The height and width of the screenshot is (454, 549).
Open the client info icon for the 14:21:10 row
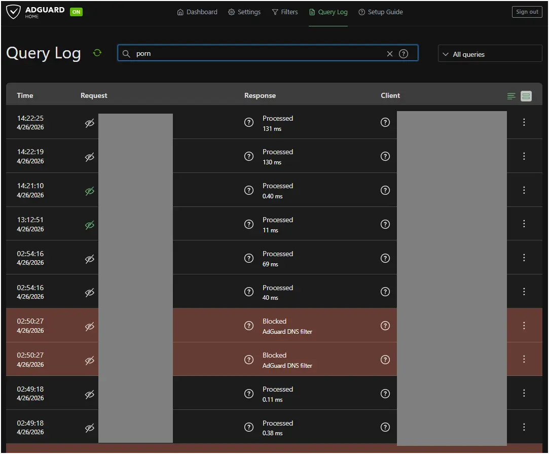click(385, 190)
